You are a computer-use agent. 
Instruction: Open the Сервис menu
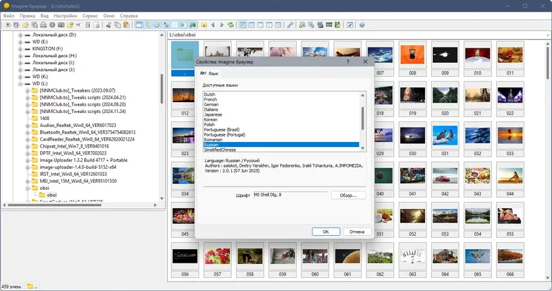90,16
